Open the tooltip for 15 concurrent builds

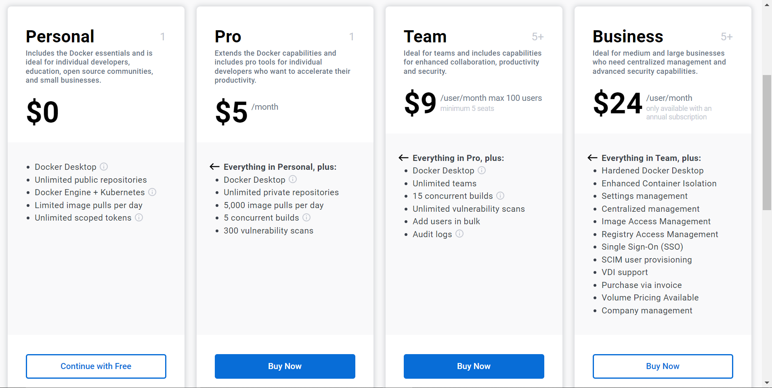coord(501,196)
